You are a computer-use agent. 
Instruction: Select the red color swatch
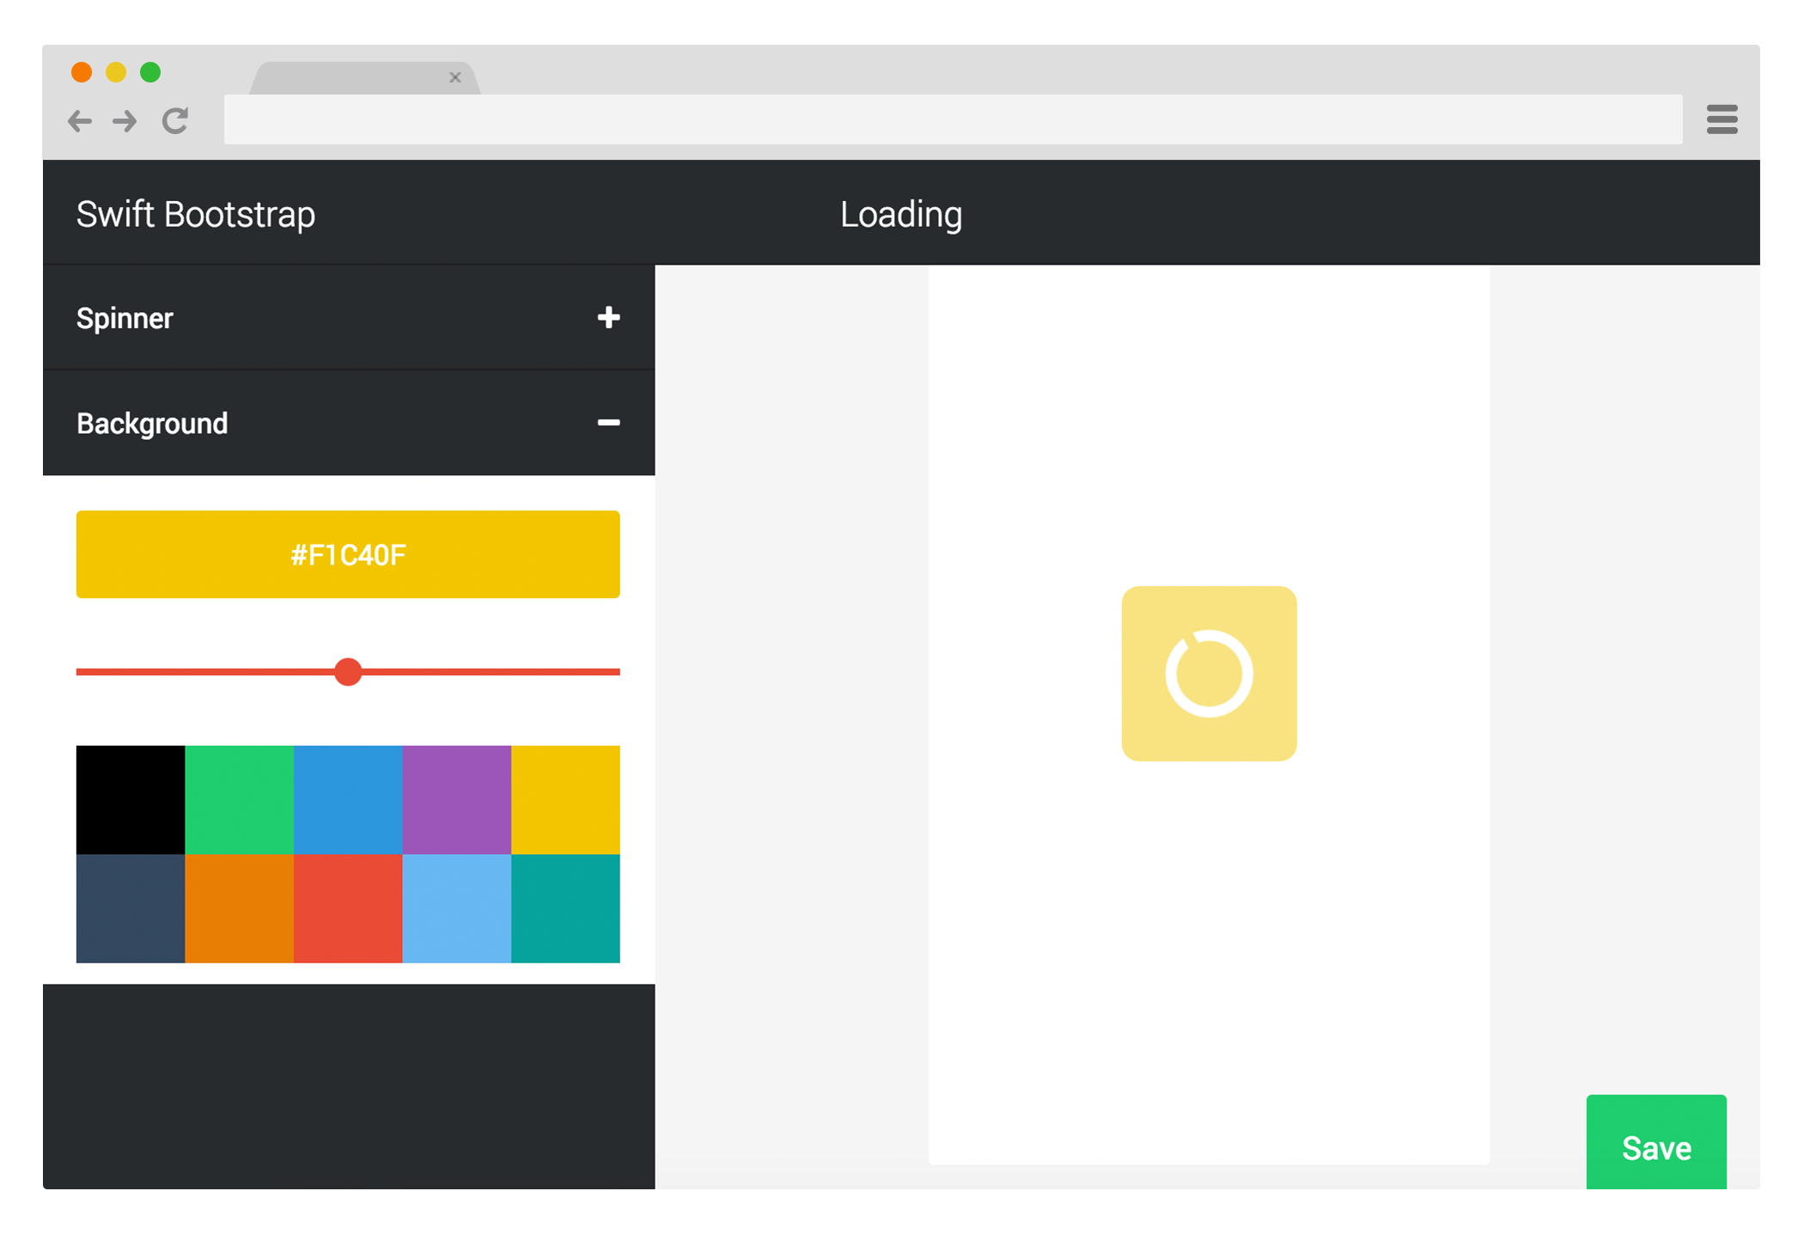tap(348, 908)
